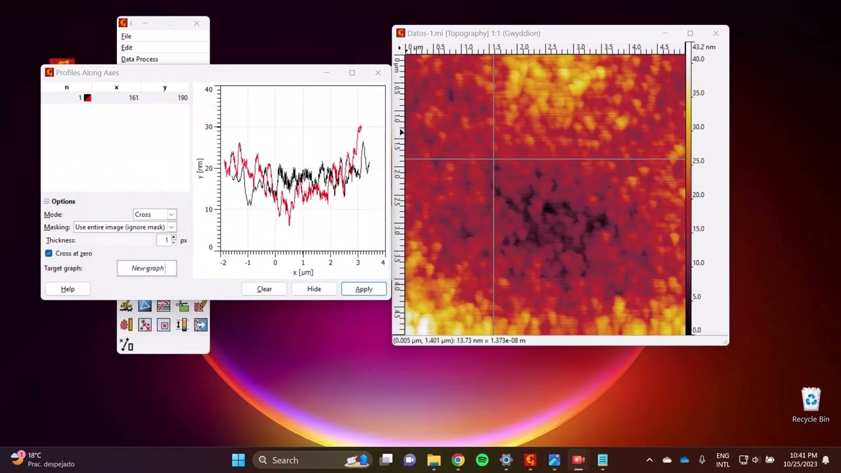
Task: Click the Profiles Along Axes title text
Action: (x=87, y=73)
